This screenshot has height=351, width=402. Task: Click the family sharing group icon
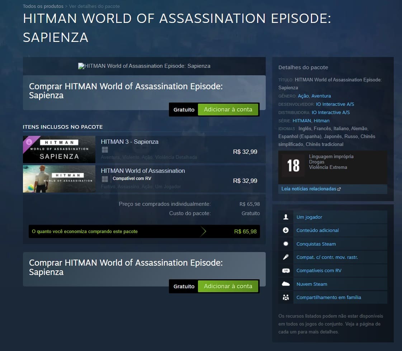click(285, 297)
